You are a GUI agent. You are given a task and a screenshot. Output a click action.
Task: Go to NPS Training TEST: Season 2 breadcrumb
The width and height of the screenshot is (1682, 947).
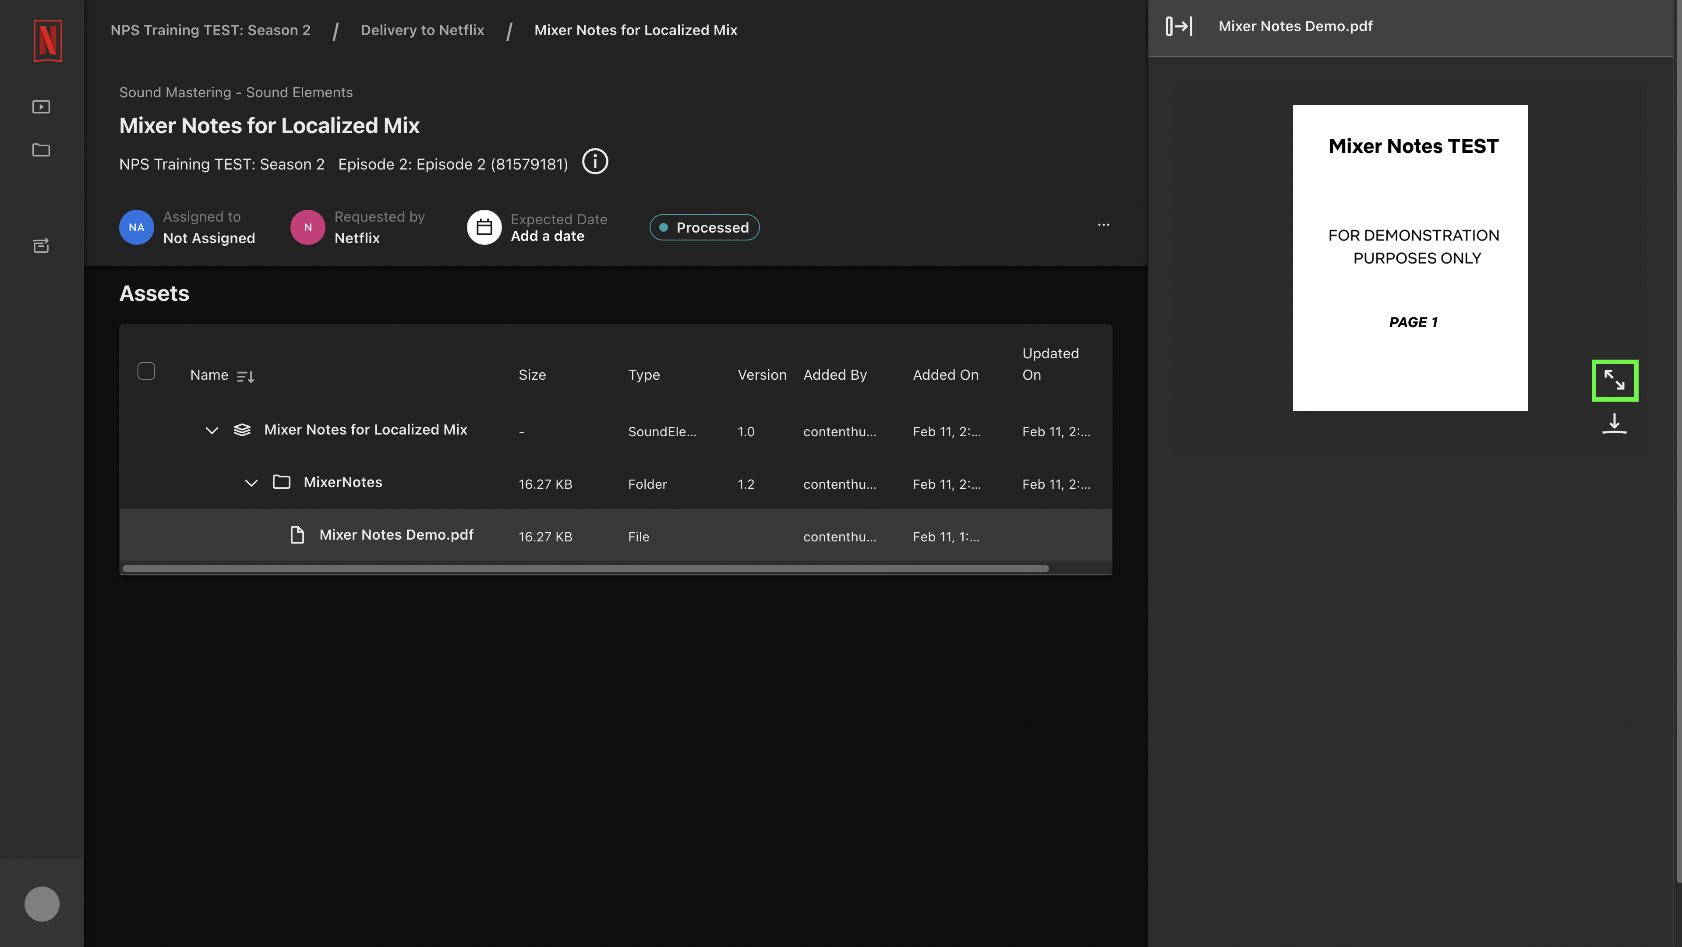pyautogui.click(x=210, y=30)
